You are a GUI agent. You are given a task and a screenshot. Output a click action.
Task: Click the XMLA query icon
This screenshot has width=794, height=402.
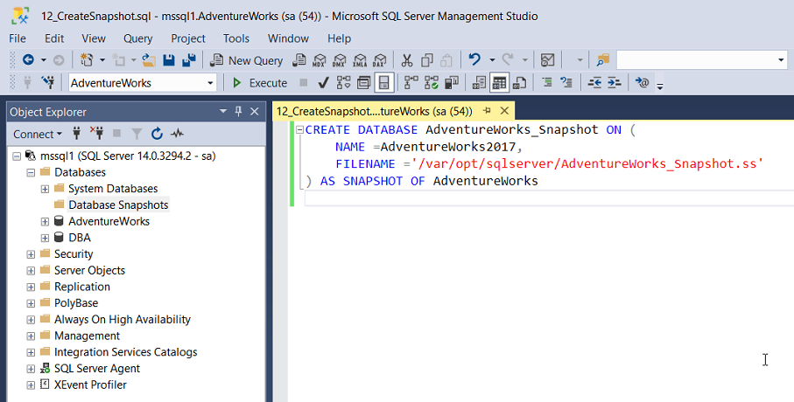pos(360,60)
